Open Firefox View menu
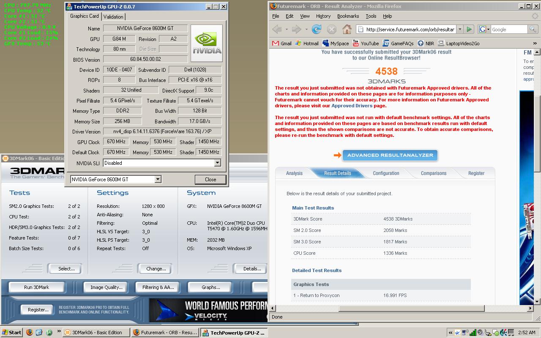Image resolution: width=541 pixels, height=338 pixels. coord(305,16)
